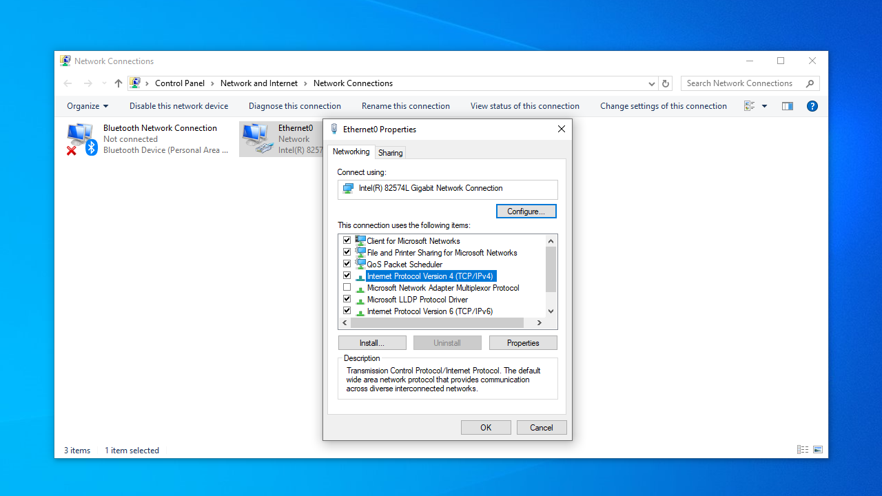Click the items list vertical scrollbar

pos(551,269)
